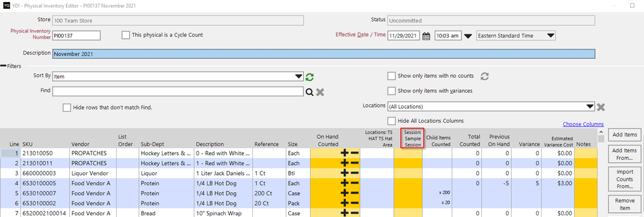Click minus icon for SKU 213010011

(355, 163)
